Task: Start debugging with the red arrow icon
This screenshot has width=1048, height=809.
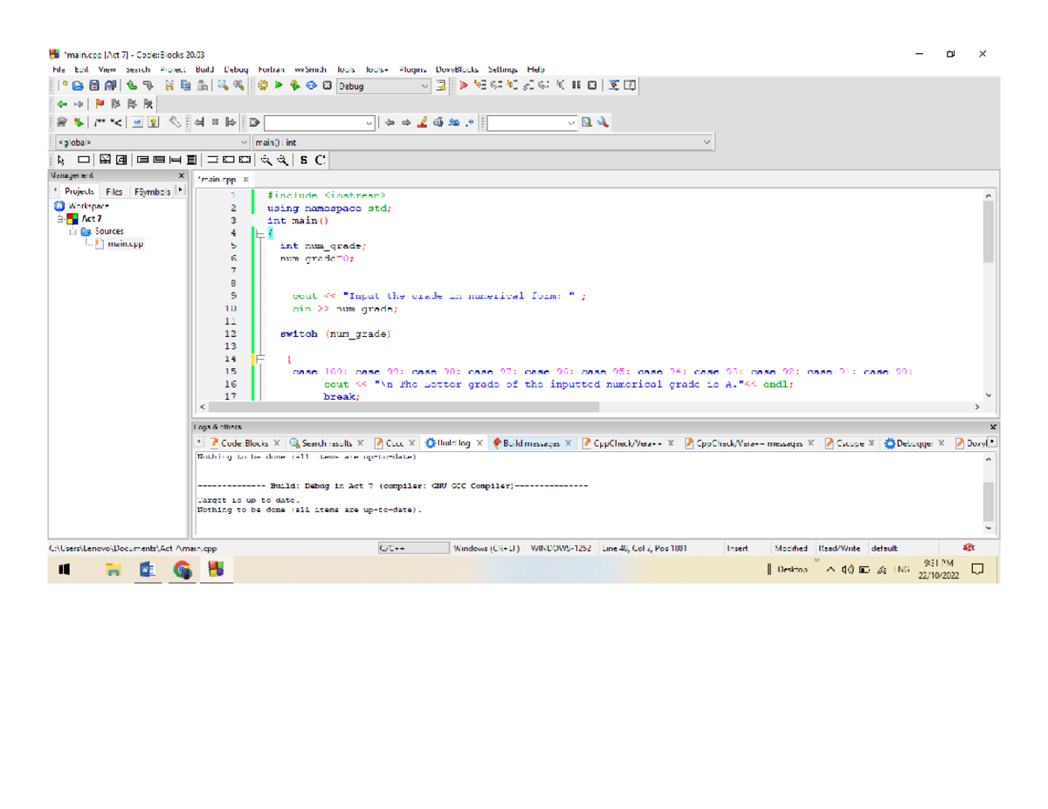Action: point(465,86)
